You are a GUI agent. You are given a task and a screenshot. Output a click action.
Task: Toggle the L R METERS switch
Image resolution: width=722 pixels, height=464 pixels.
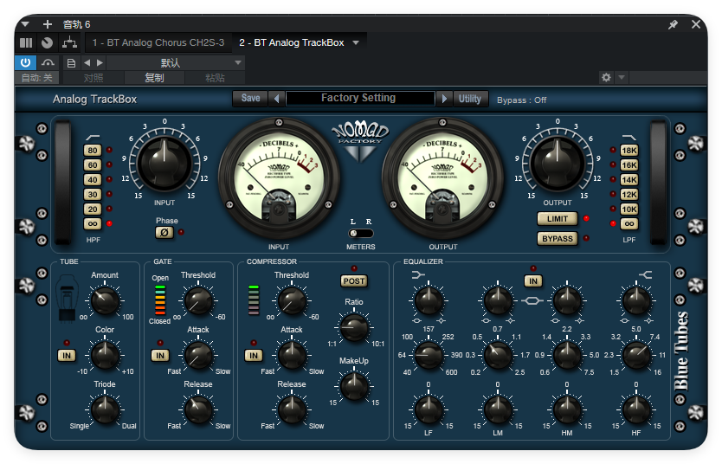(x=360, y=234)
